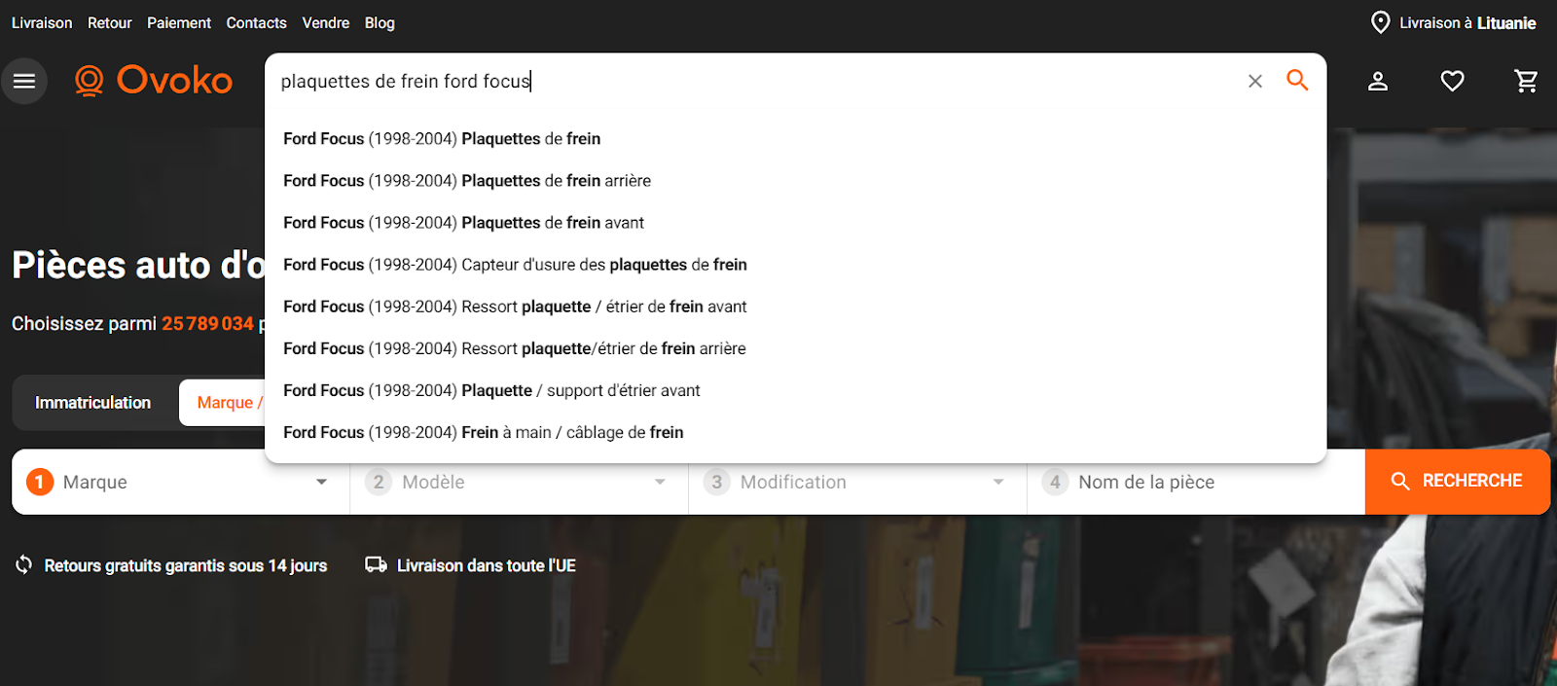
Task: Click Livraison dans toute l'UE text
Action: tap(487, 565)
